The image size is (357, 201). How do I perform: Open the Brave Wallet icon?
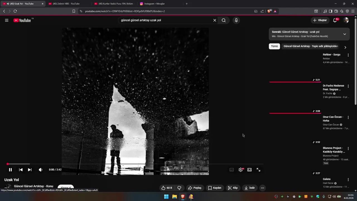point(336,11)
